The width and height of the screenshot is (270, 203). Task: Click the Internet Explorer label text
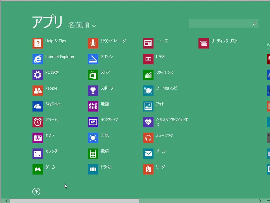coord(60,57)
